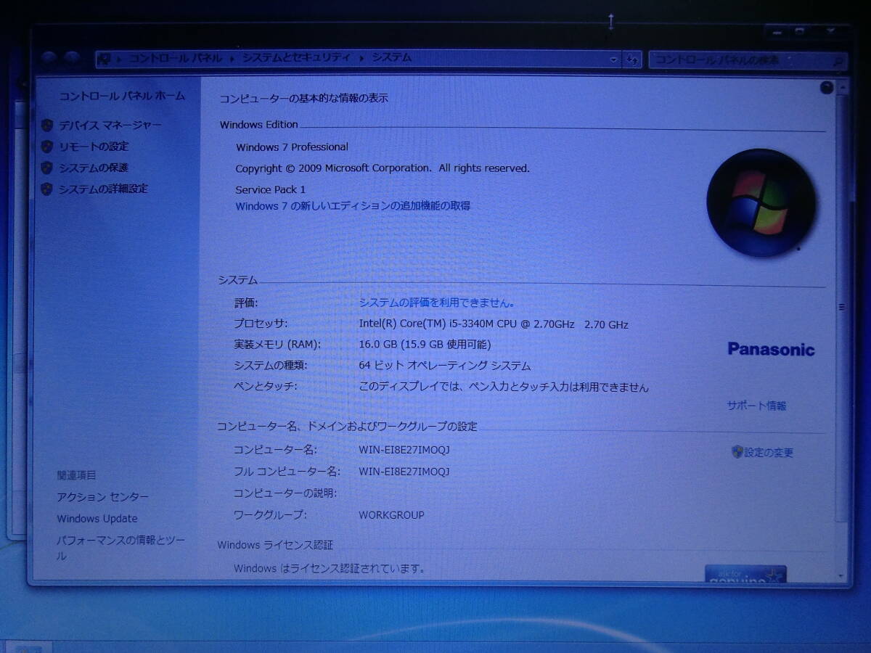871x653 pixels.
Task: Click scrollbar down arrow
Action: click(842, 575)
